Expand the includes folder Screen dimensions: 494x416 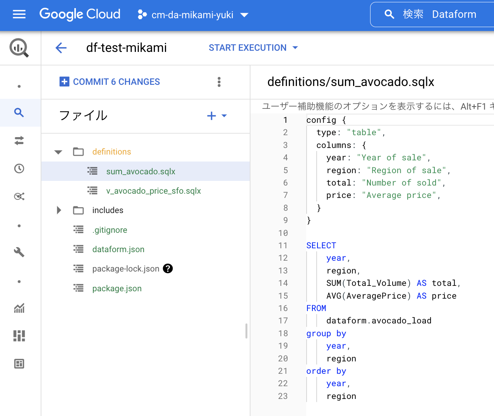coord(59,210)
